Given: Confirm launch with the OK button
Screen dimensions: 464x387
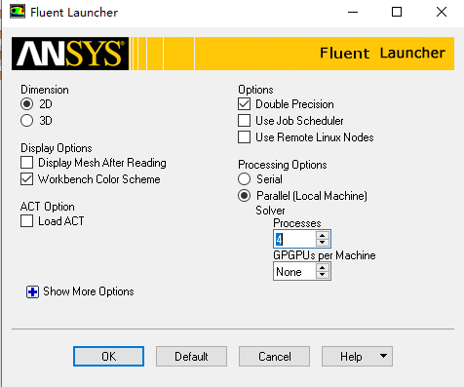Looking at the screenshot, I should pyautogui.click(x=108, y=357).
